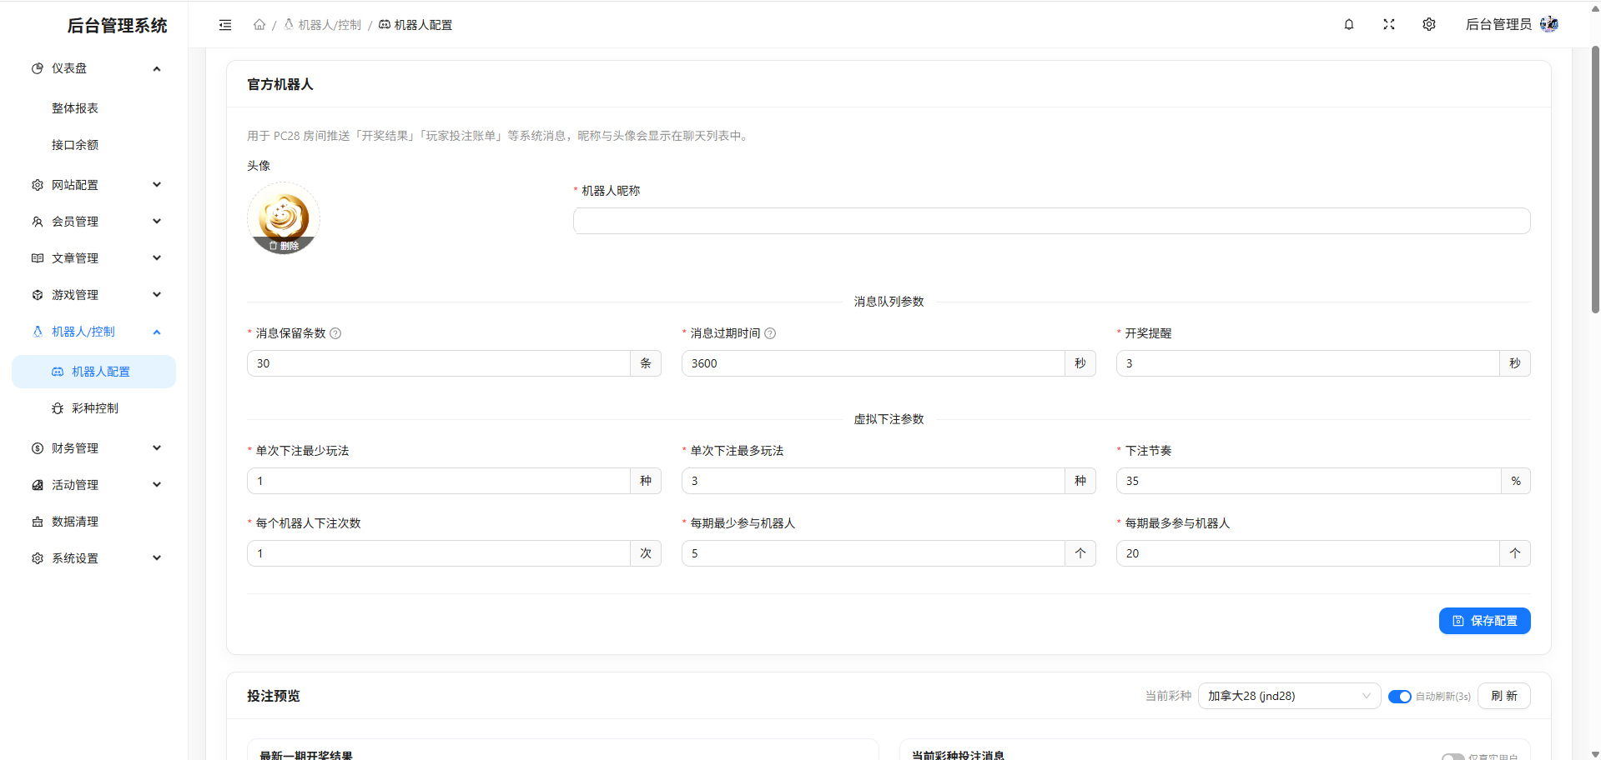The width and height of the screenshot is (1601, 760).
Task: Expand the 网站配置 menu chevron
Action: tap(157, 185)
